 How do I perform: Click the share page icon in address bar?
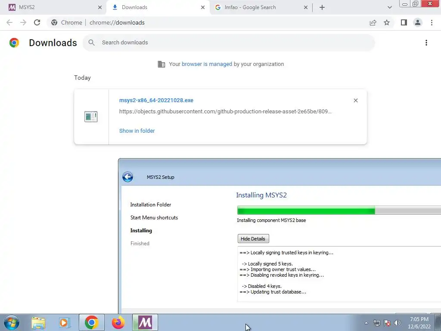pyautogui.click(x=373, y=22)
